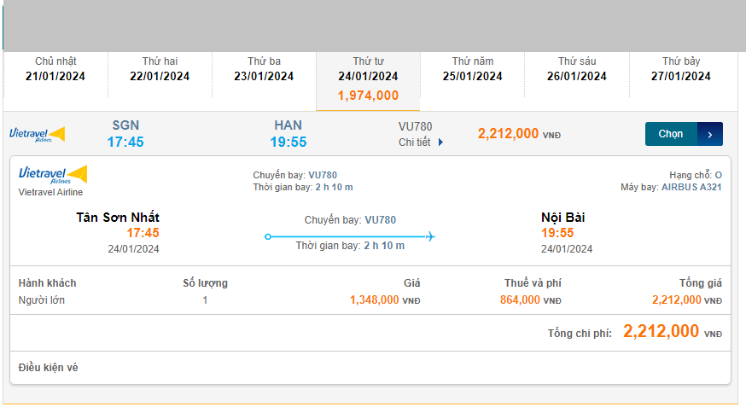746x413 pixels.
Task: Switch to Thứ năm 25/01/2024 tab
Action: [473, 69]
